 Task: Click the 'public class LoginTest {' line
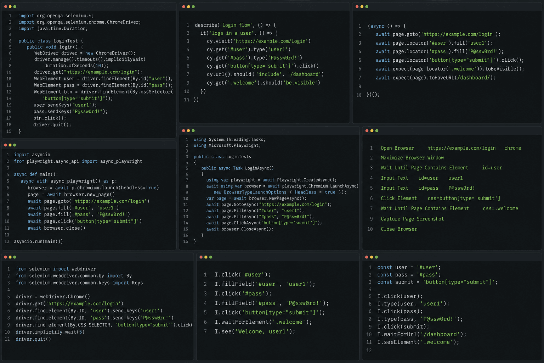click(x=51, y=41)
